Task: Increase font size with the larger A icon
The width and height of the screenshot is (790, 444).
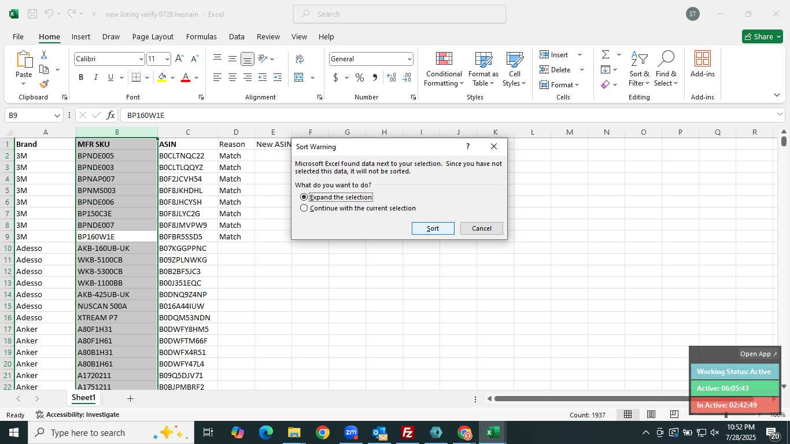Action: pyautogui.click(x=179, y=59)
